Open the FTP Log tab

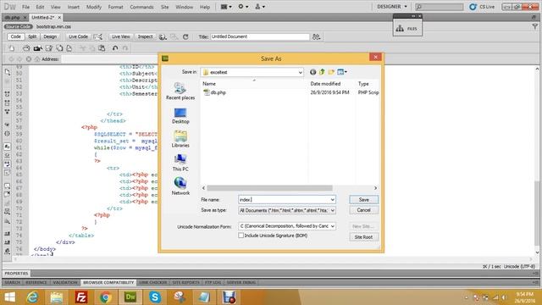coord(213,282)
